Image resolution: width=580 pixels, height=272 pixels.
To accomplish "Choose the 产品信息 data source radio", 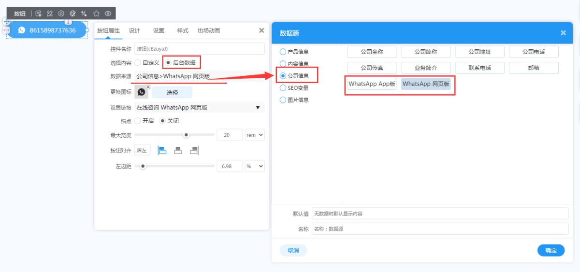I will [x=283, y=52].
